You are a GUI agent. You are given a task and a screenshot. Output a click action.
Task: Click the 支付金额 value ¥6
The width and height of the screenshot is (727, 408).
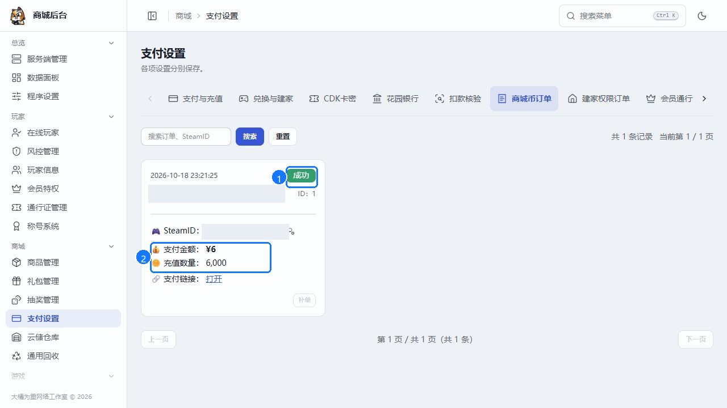211,249
